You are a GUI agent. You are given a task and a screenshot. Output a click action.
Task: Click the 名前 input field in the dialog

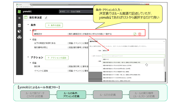pyautogui.click(x=133, y=51)
